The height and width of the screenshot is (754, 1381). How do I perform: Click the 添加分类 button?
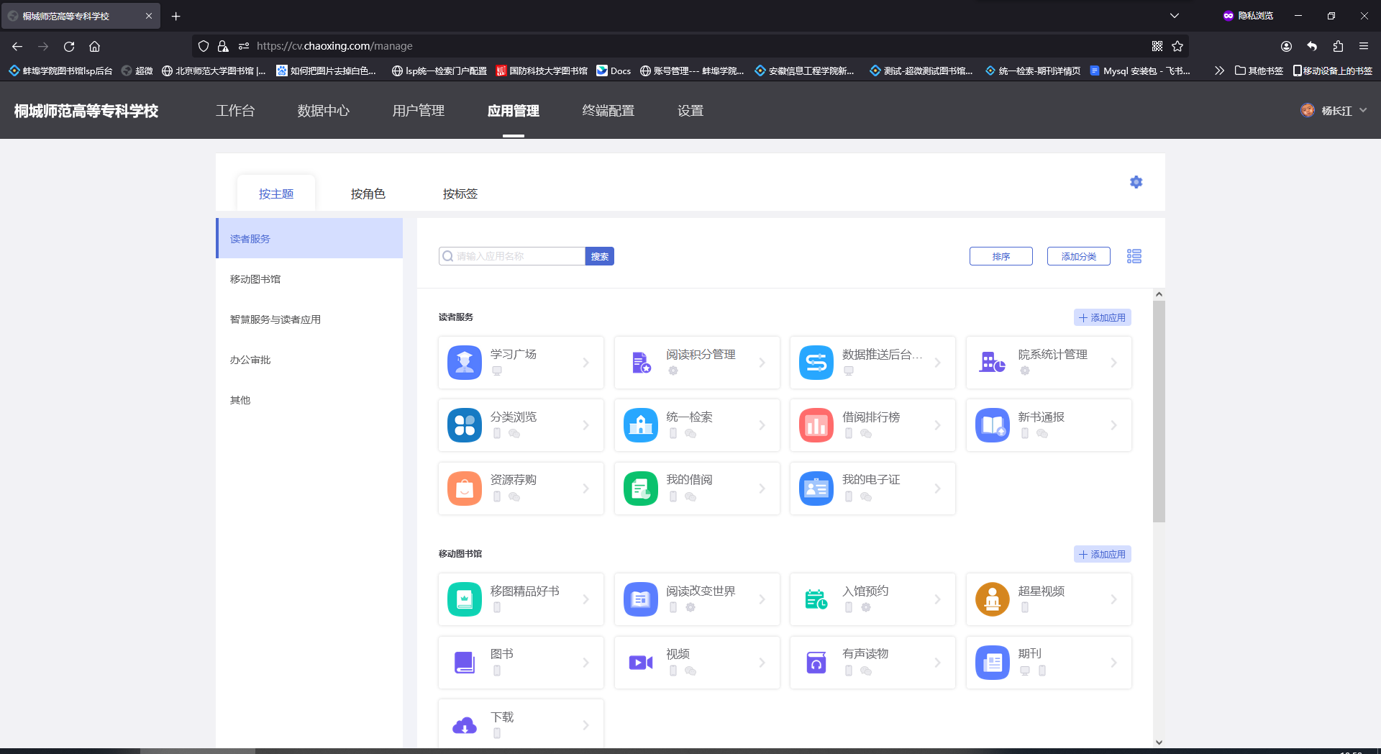1078,256
